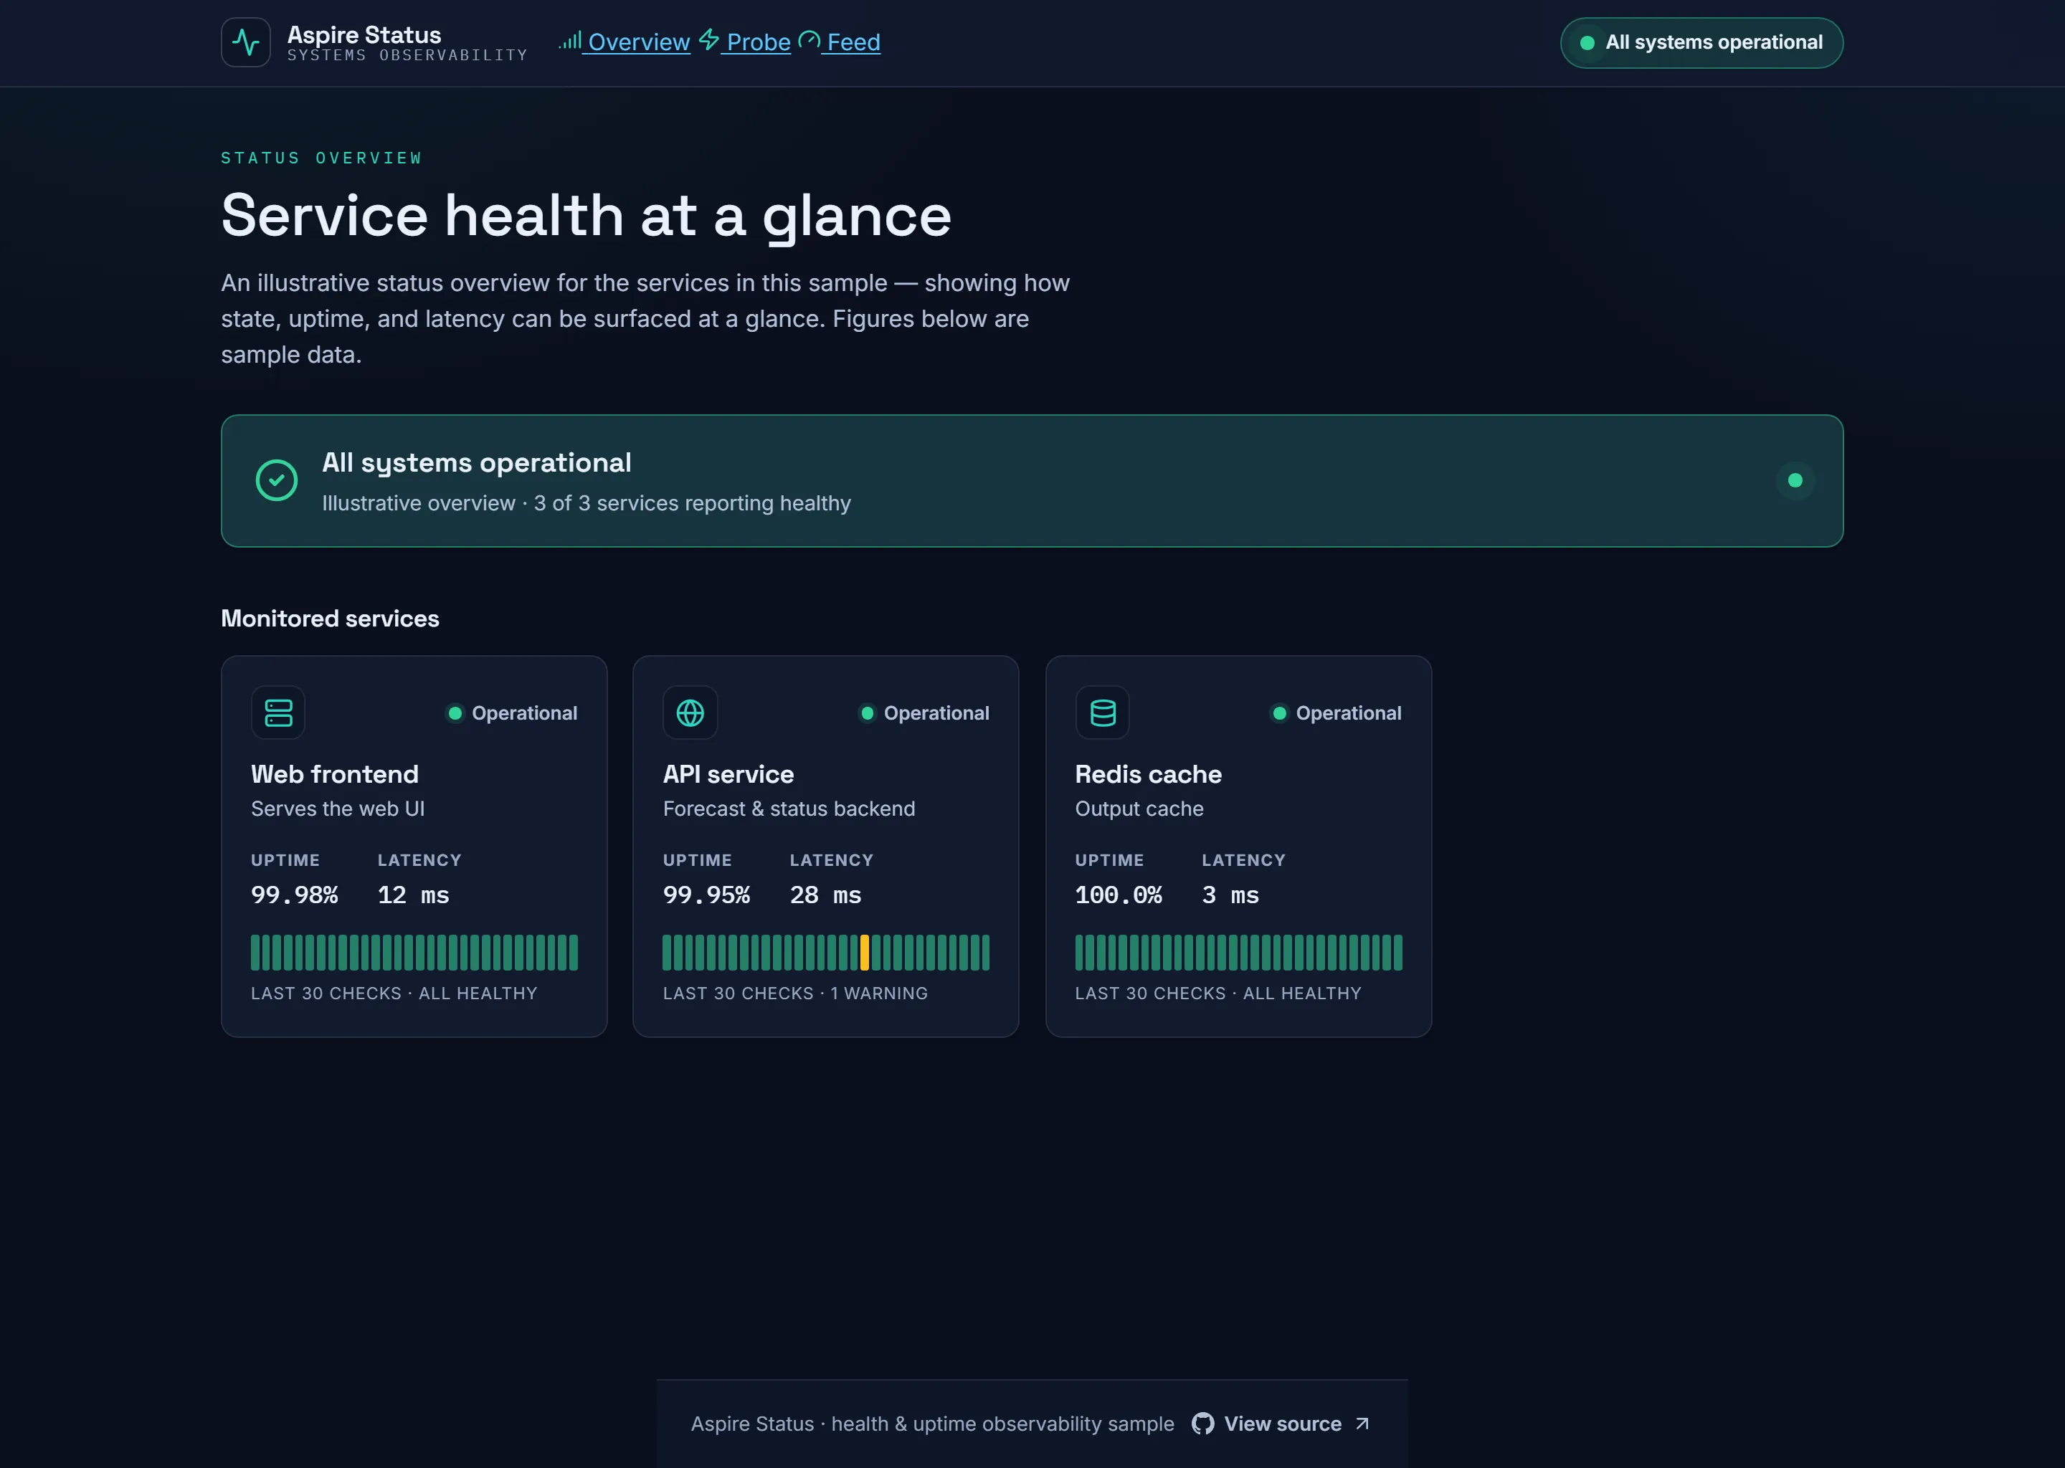Image resolution: width=2065 pixels, height=1468 pixels.
Task: Open the Overview nav link
Action: [638, 42]
